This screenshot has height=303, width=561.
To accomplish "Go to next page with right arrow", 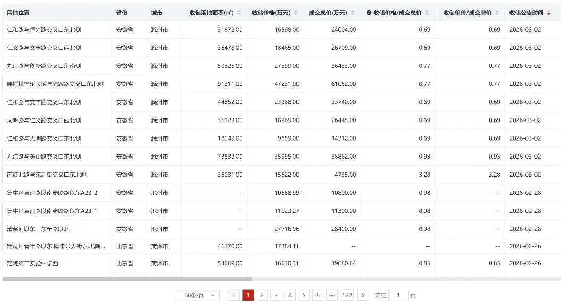I will coord(362,295).
